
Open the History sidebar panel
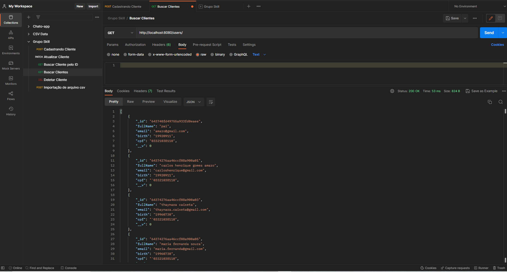(x=11, y=111)
